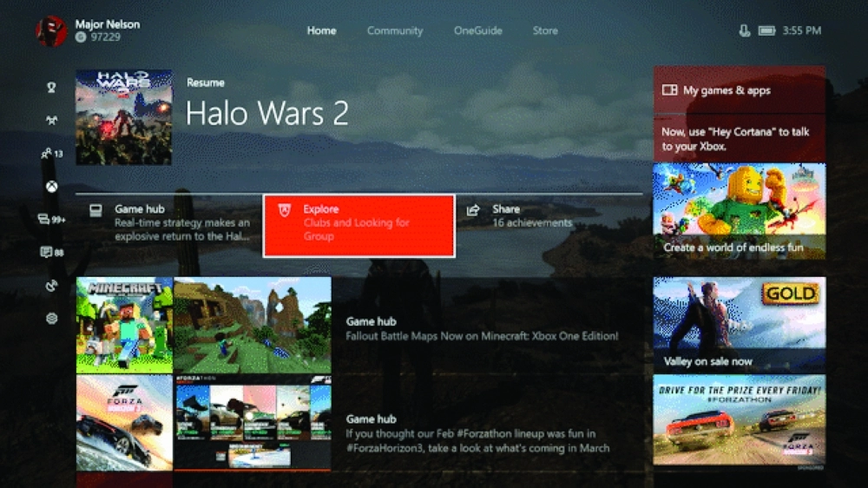Select the Xbox logo icon in sidebar
868x488 pixels.
[51, 187]
